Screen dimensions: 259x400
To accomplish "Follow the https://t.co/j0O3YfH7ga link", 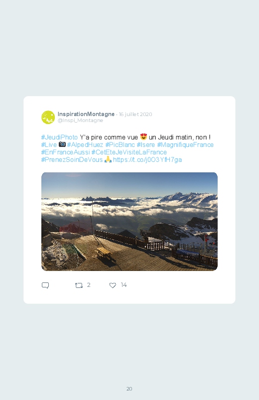I will [147, 160].
